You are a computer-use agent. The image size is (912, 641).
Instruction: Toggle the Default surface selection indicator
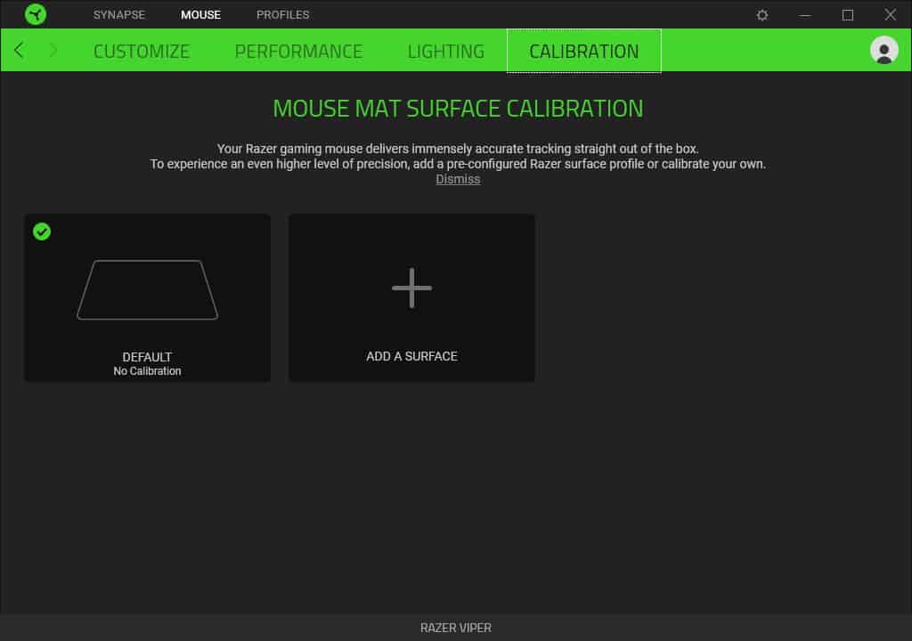pos(42,232)
